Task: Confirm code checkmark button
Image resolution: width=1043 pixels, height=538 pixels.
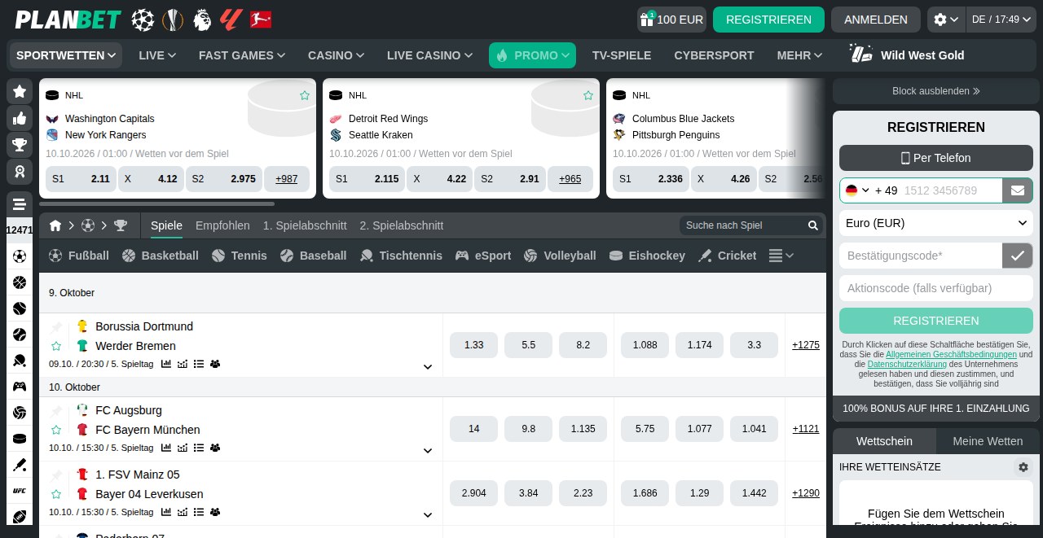Action: click(1018, 256)
